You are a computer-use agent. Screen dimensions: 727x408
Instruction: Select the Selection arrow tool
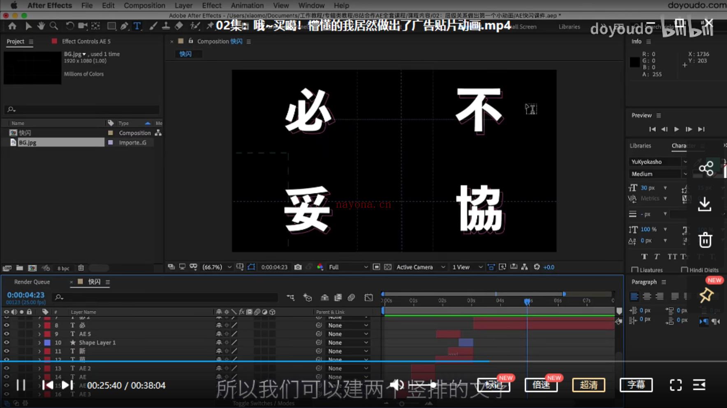[28, 26]
